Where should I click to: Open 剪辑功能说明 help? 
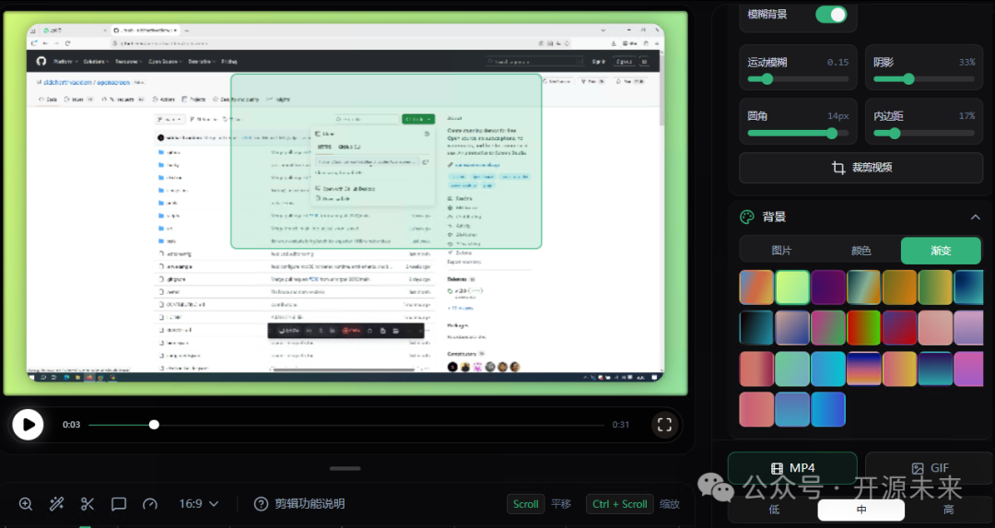point(299,504)
